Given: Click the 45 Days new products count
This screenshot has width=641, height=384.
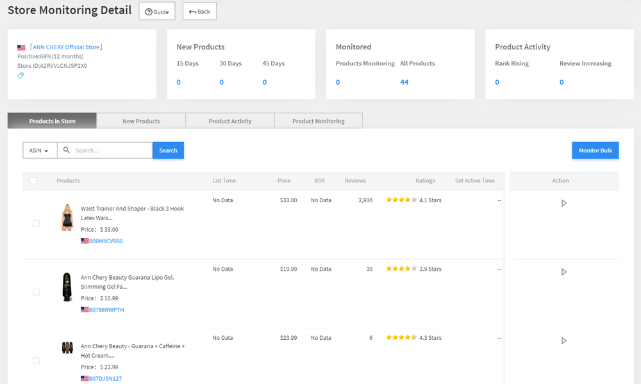Looking at the screenshot, I should click(x=265, y=82).
